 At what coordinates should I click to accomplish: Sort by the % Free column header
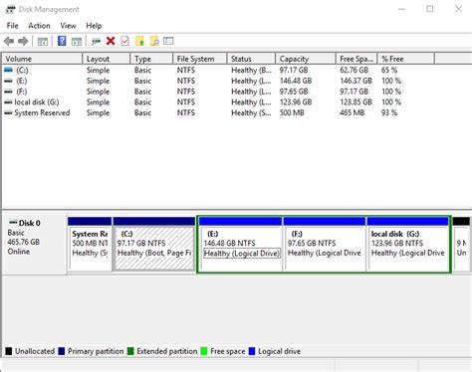[406, 59]
